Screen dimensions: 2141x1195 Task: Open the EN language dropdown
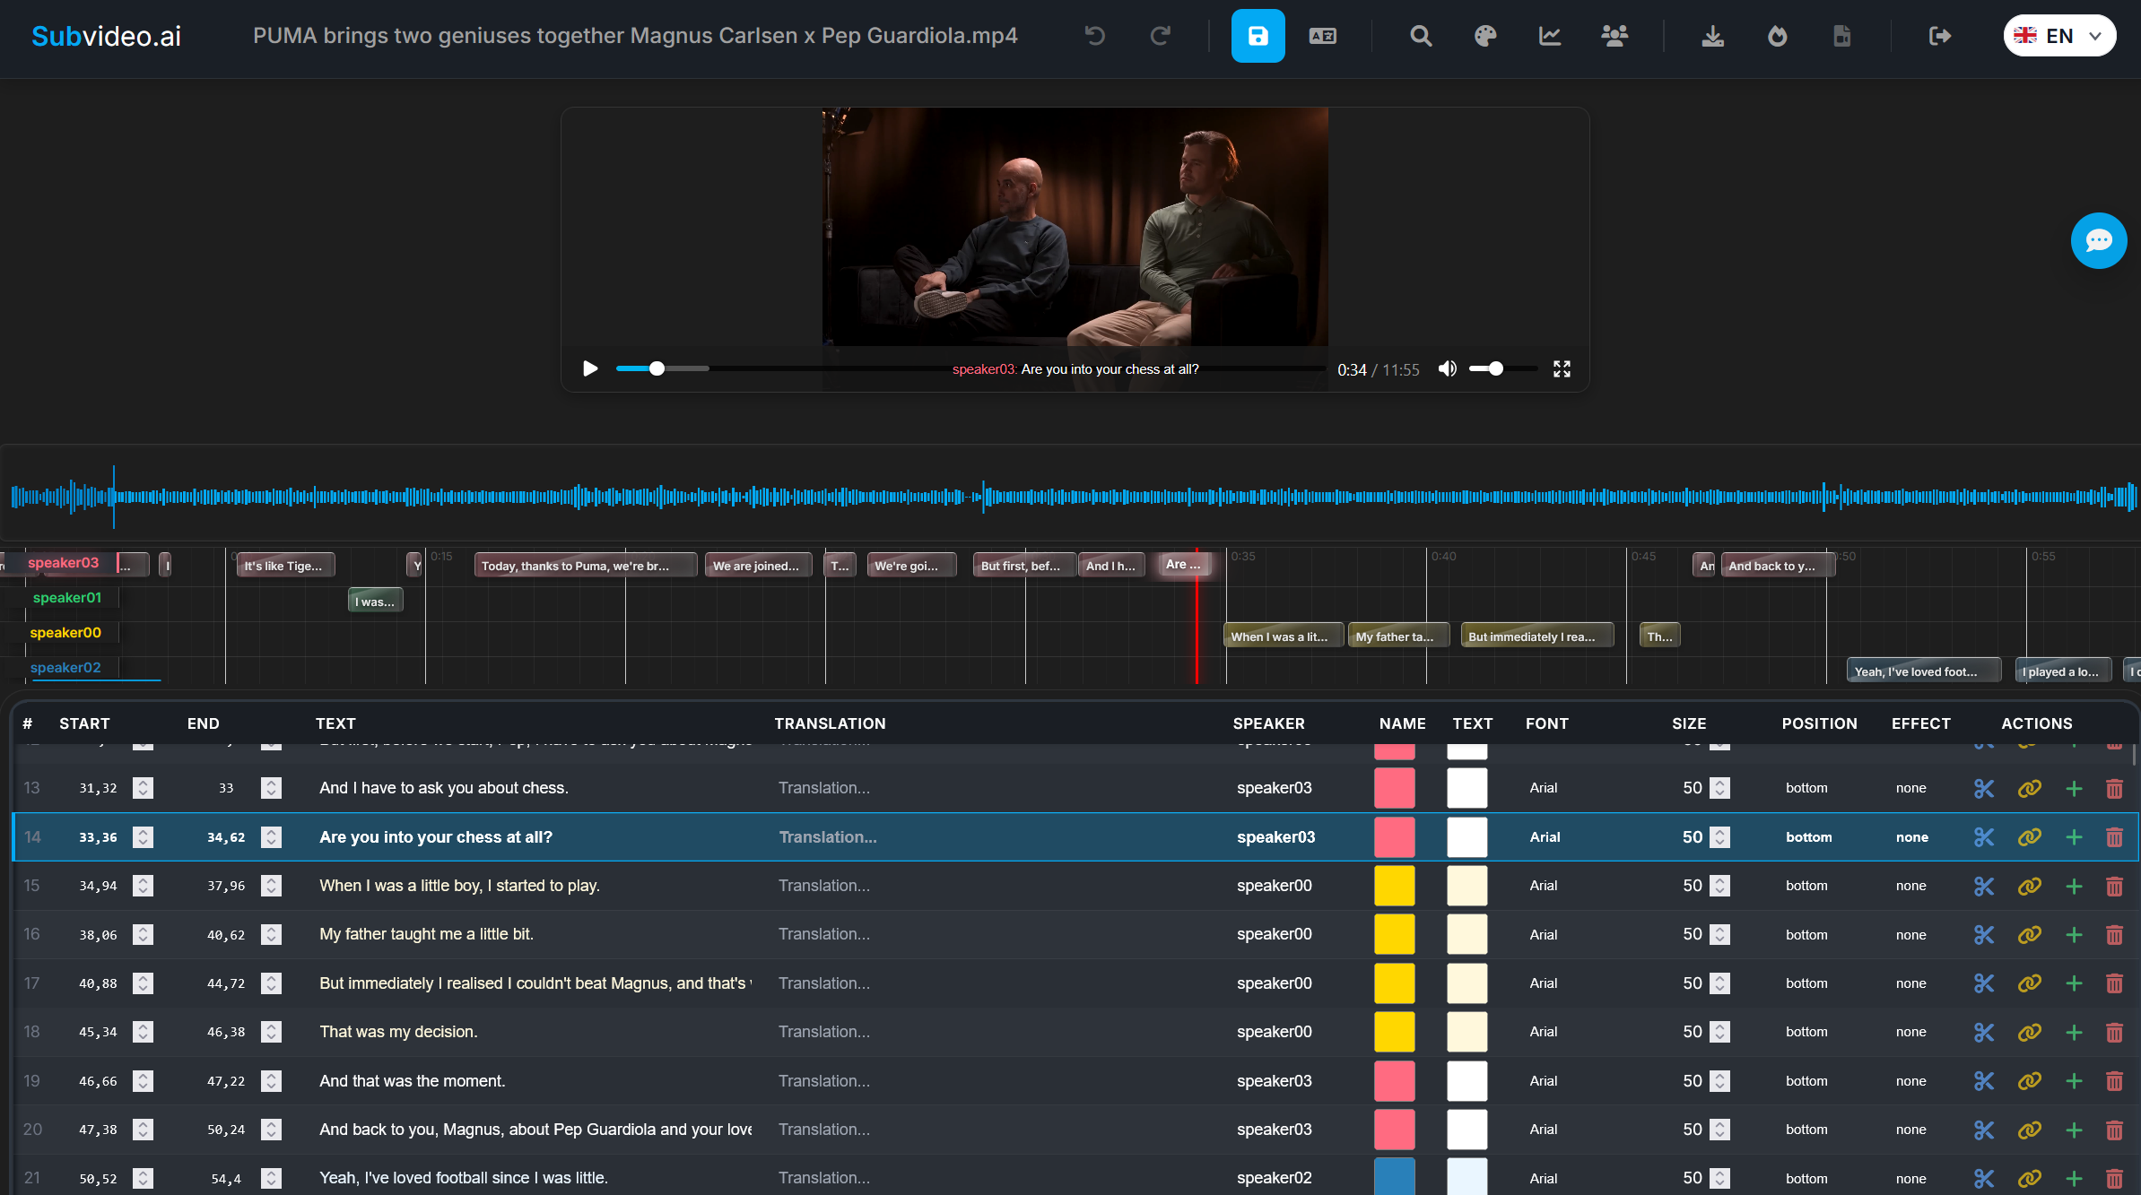pos(2059,35)
